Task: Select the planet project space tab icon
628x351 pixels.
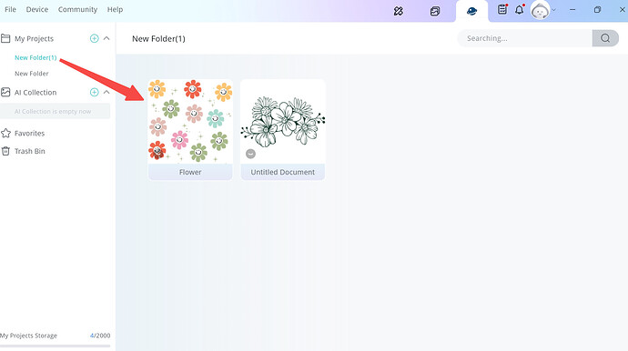Action: tap(471, 11)
